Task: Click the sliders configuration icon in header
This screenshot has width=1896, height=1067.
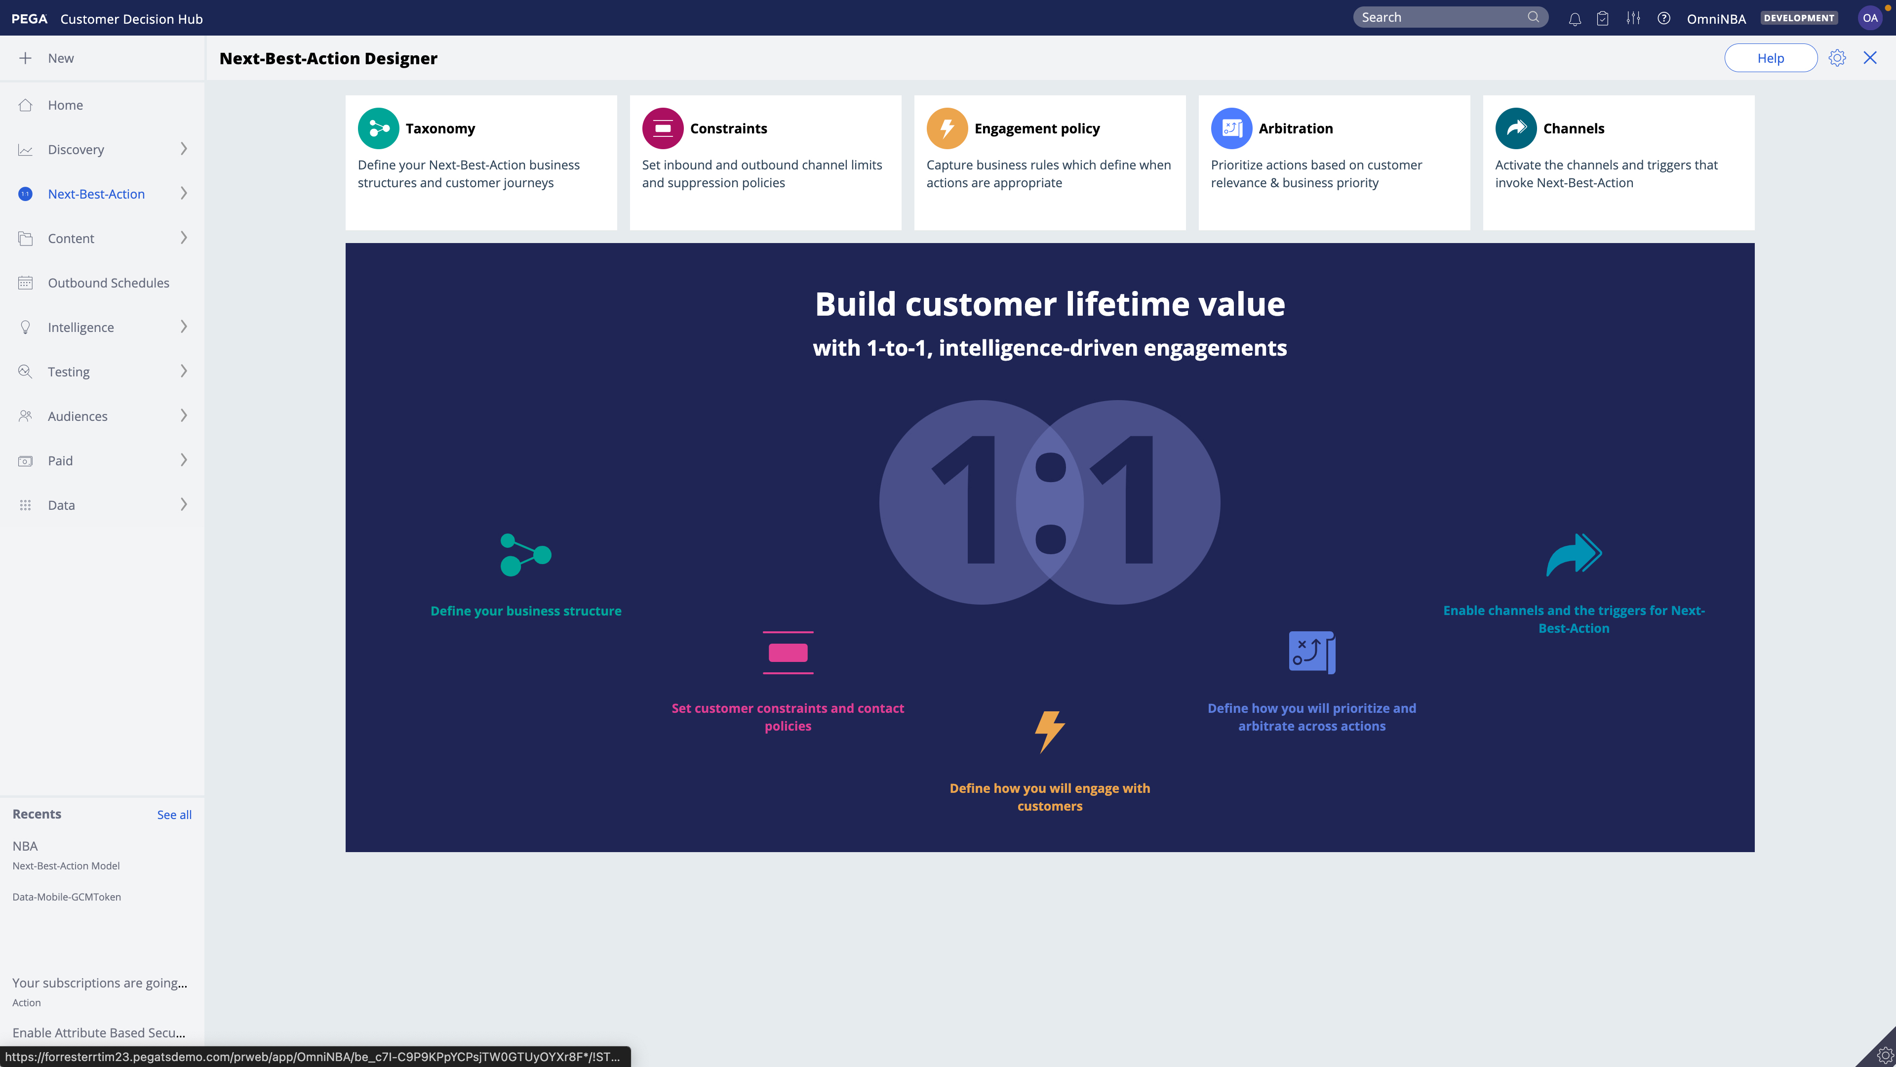Action: (1633, 18)
